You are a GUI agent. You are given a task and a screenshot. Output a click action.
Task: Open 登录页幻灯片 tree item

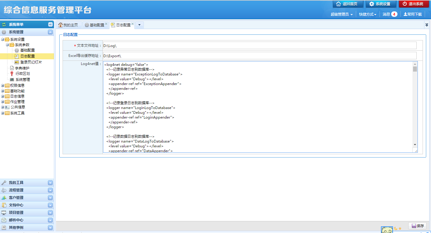tap(31, 62)
